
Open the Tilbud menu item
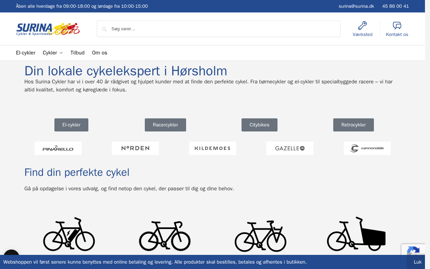[x=78, y=53]
